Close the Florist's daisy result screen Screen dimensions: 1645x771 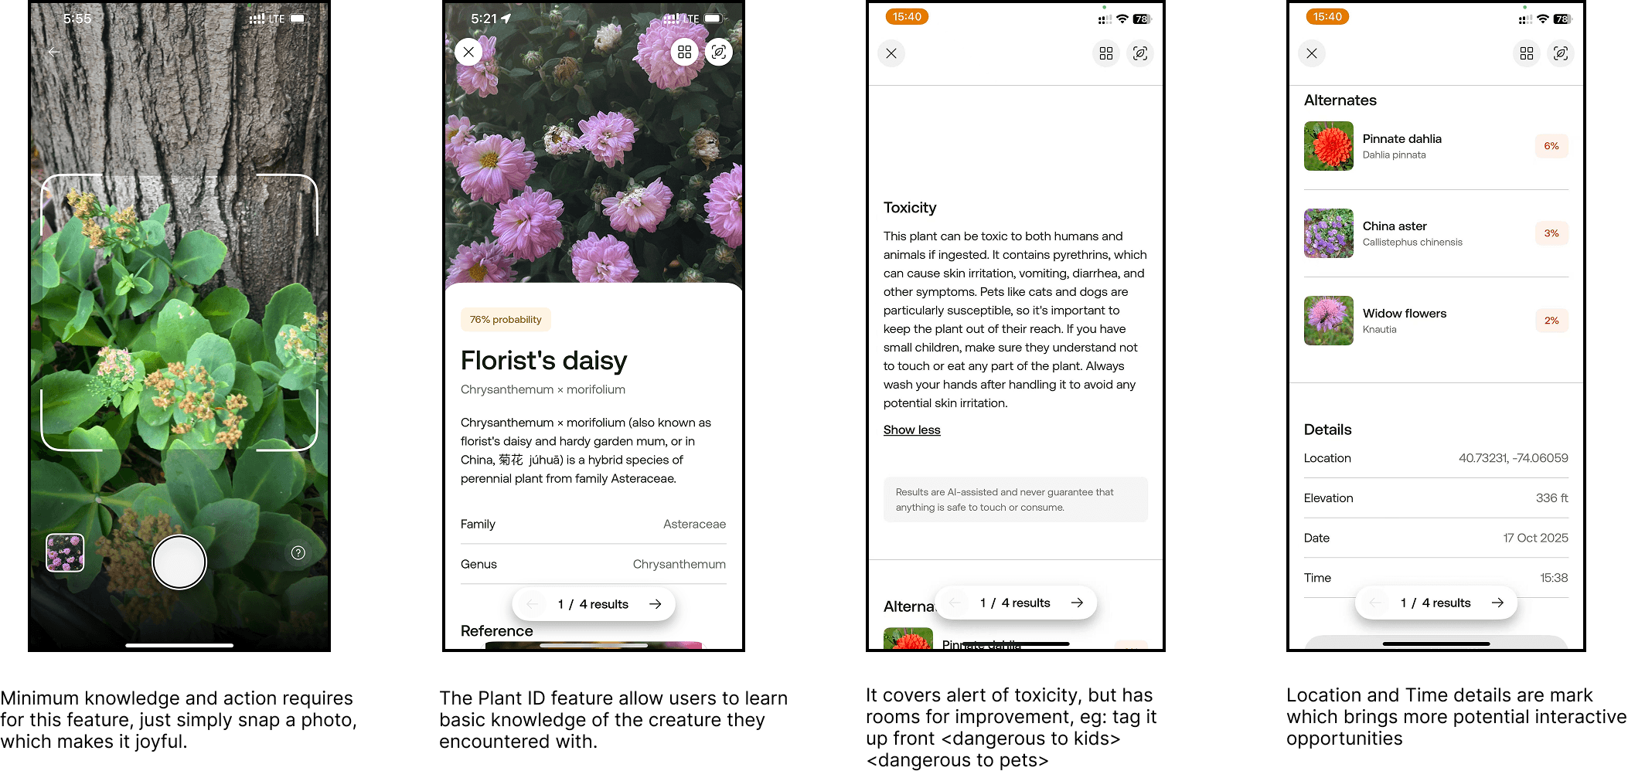[x=468, y=52]
